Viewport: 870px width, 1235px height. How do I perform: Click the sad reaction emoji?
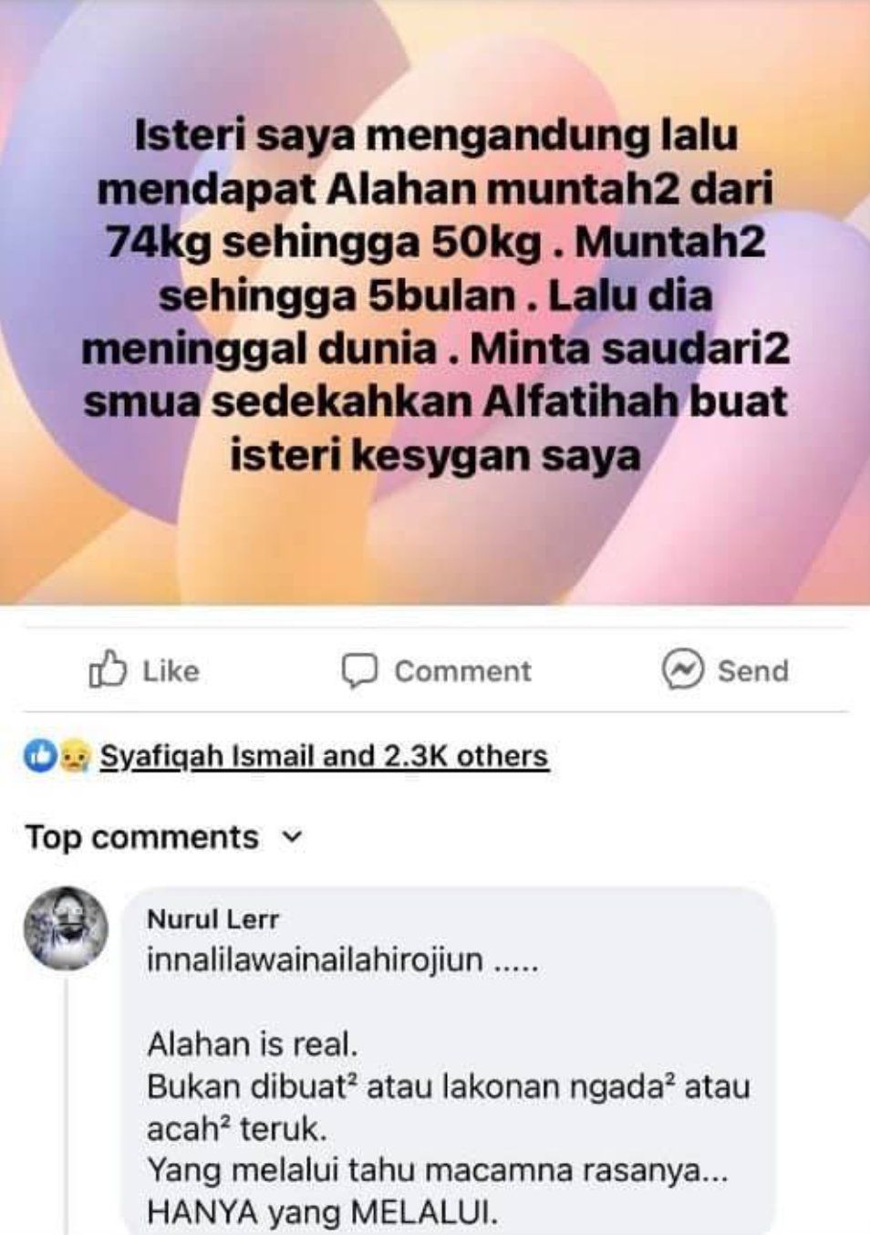pyautogui.click(x=75, y=756)
